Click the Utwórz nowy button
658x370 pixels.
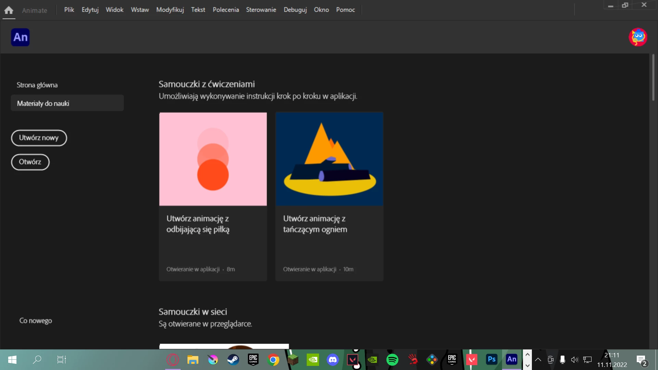tap(39, 138)
